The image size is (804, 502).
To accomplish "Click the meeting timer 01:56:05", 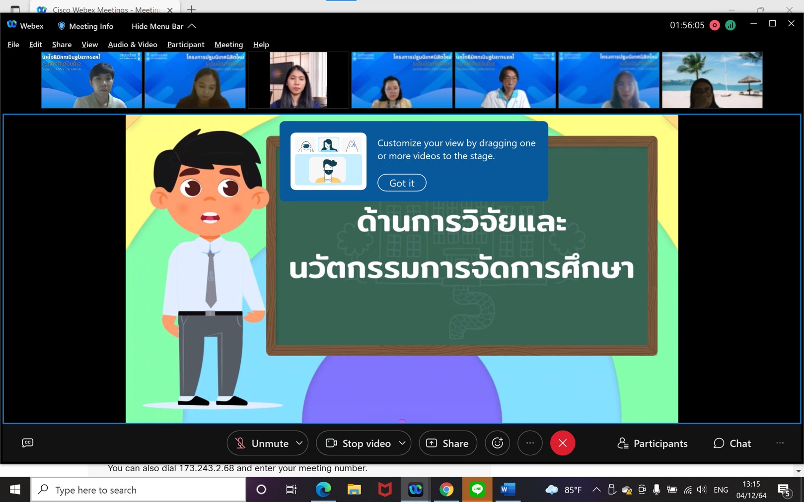I will [687, 25].
